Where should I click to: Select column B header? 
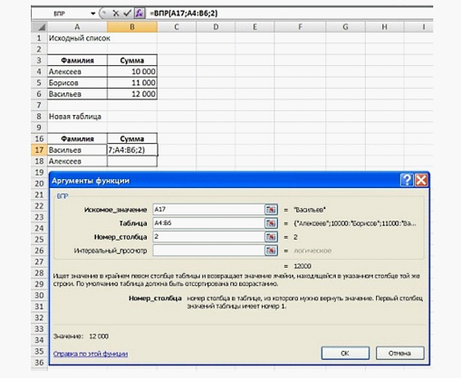(132, 27)
